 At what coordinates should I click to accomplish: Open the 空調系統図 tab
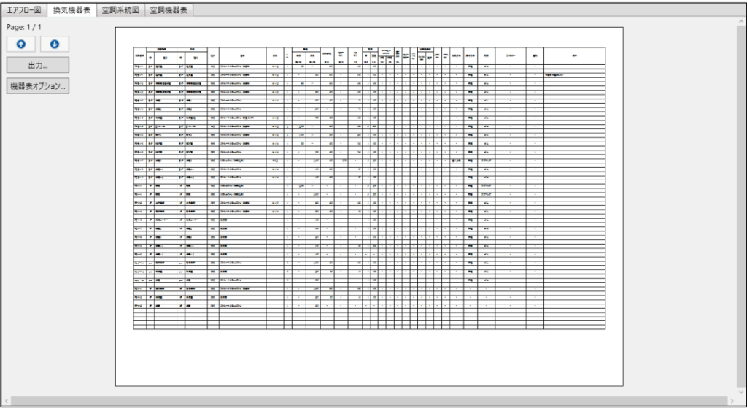coord(120,10)
